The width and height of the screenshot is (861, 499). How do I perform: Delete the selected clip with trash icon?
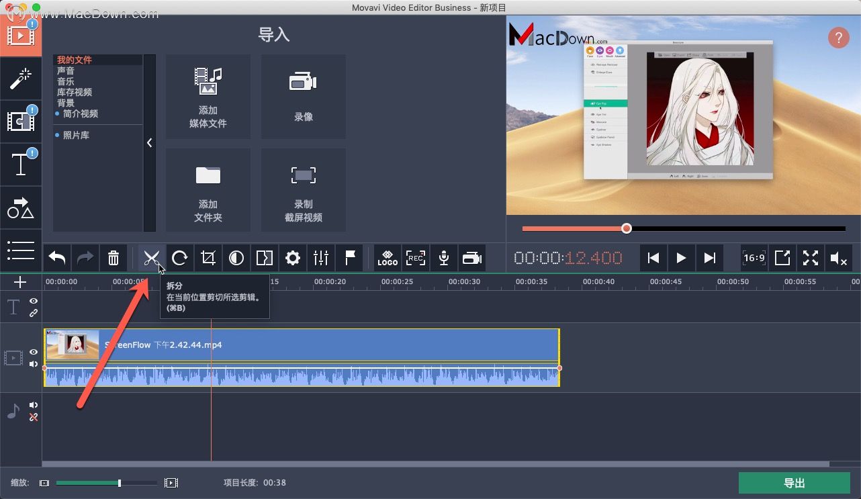pyautogui.click(x=114, y=258)
